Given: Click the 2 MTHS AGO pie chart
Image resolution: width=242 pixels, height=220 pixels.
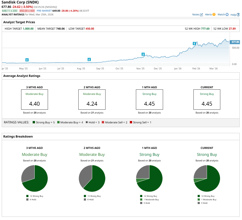Looking at the screenshot, I should point(92,178).
